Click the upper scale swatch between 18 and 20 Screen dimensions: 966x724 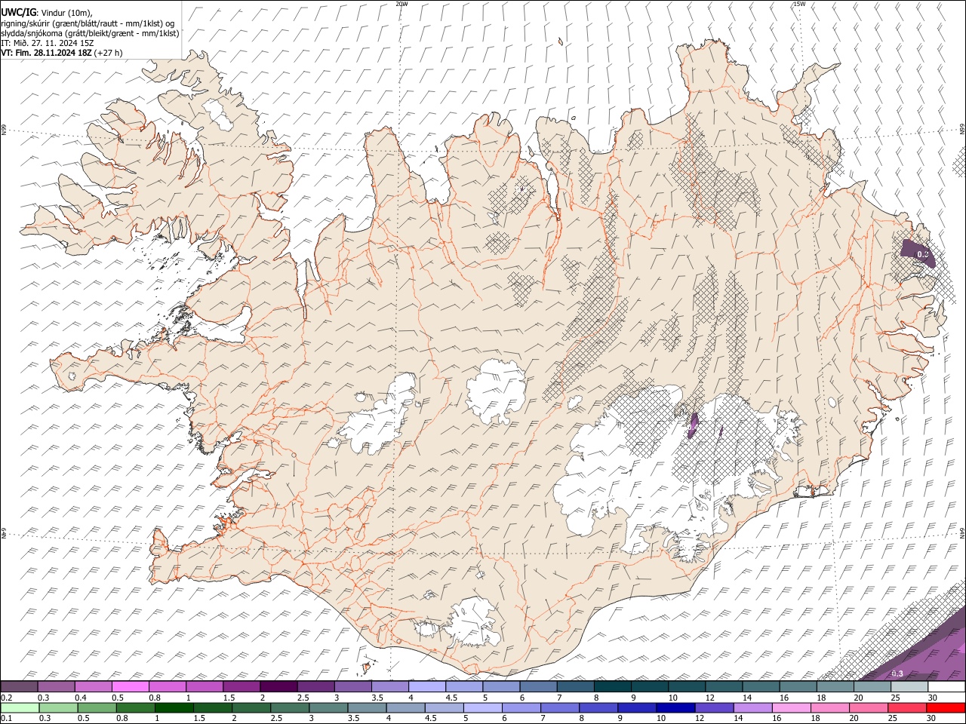tap(835, 686)
